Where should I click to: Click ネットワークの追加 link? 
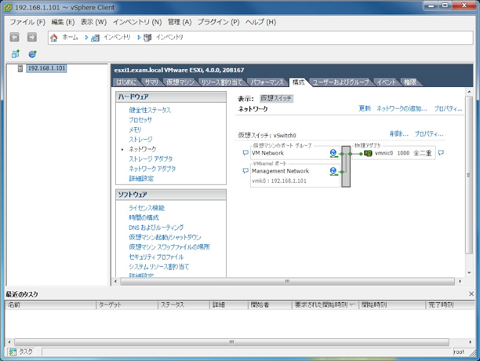point(401,109)
